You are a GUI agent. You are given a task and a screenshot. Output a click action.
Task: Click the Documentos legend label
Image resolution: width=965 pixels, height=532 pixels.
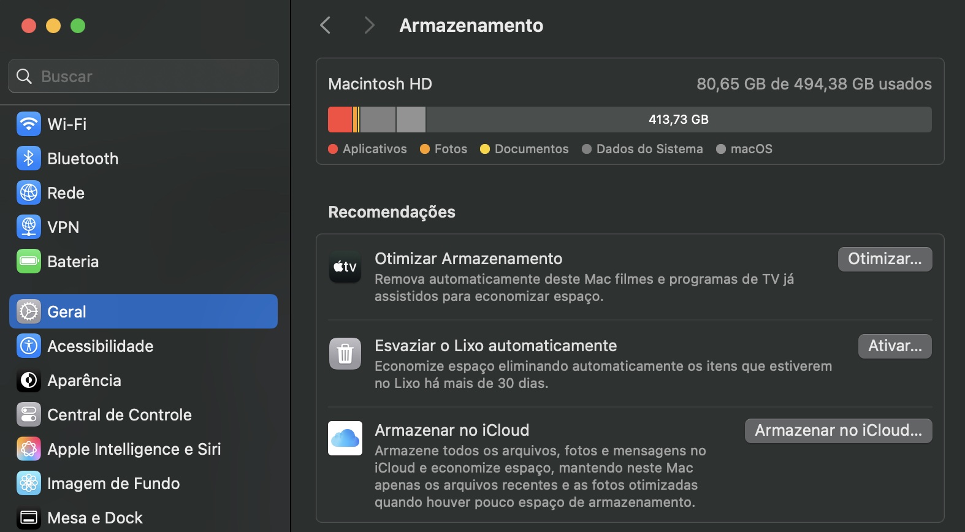532,149
